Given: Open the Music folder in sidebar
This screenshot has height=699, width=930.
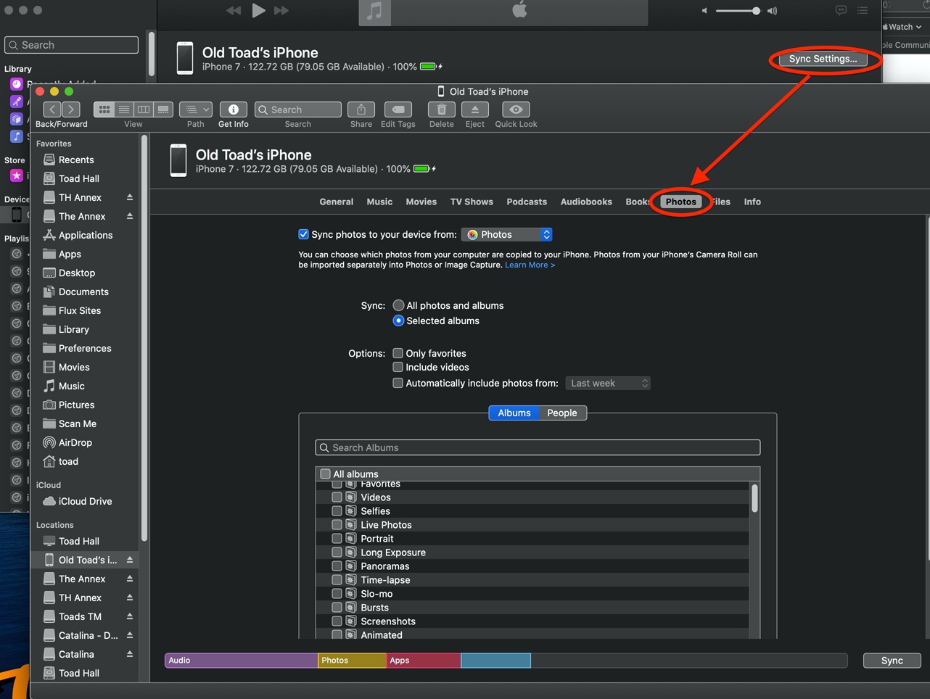Looking at the screenshot, I should [72, 386].
